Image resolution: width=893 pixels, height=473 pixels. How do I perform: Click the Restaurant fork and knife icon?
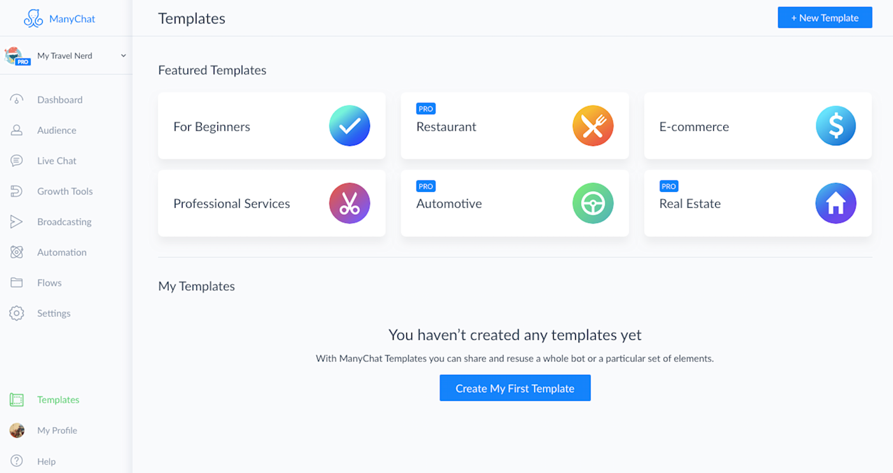click(x=593, y=126)
